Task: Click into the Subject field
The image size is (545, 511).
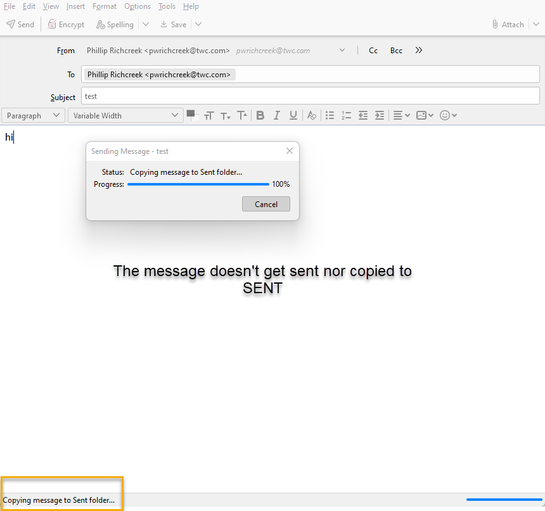Action: coord(311,96)
